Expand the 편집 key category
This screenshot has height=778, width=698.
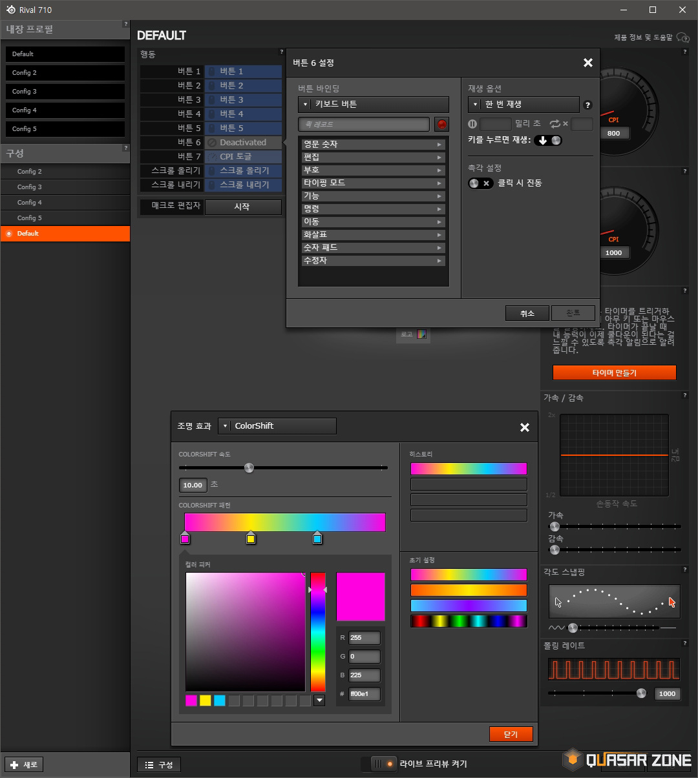tap(374, 157)
